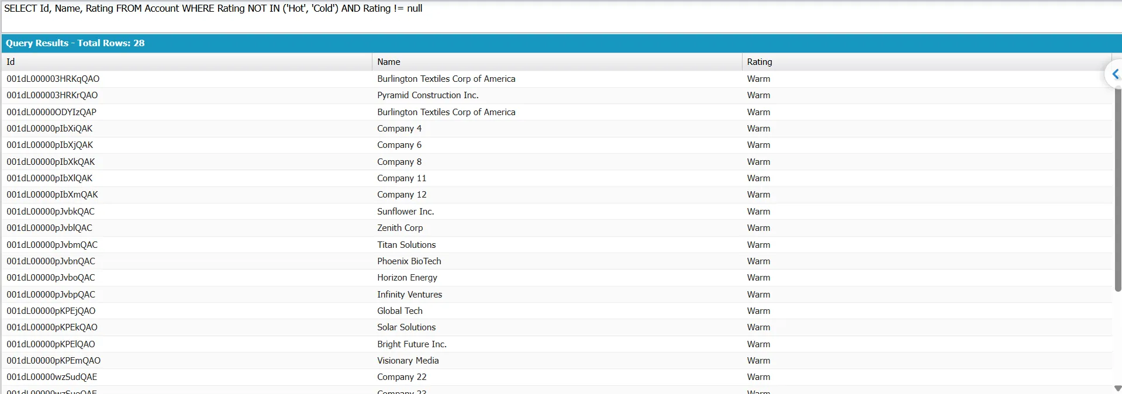
Task: Select Id 001dL00000pJvbmQAC
Action: pyautogui.click(x=52, y=245)
